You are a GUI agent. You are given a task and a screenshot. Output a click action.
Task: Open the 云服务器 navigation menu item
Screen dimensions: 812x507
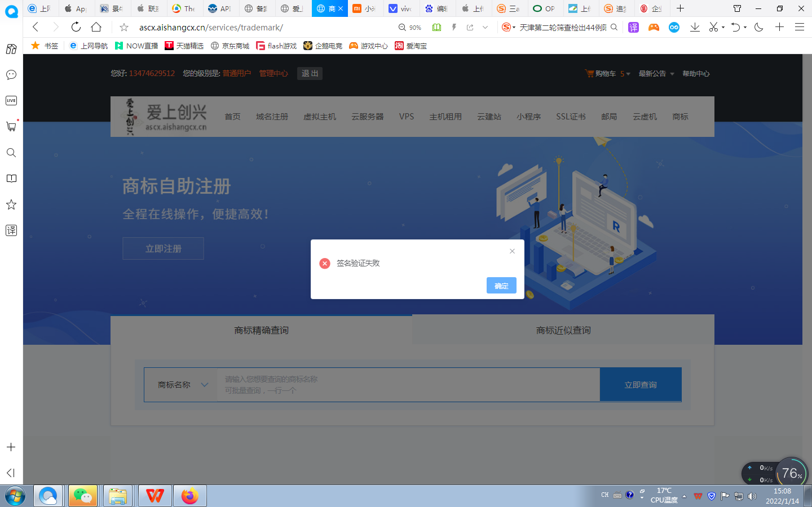pyautogui.click(x=367, y=117)
